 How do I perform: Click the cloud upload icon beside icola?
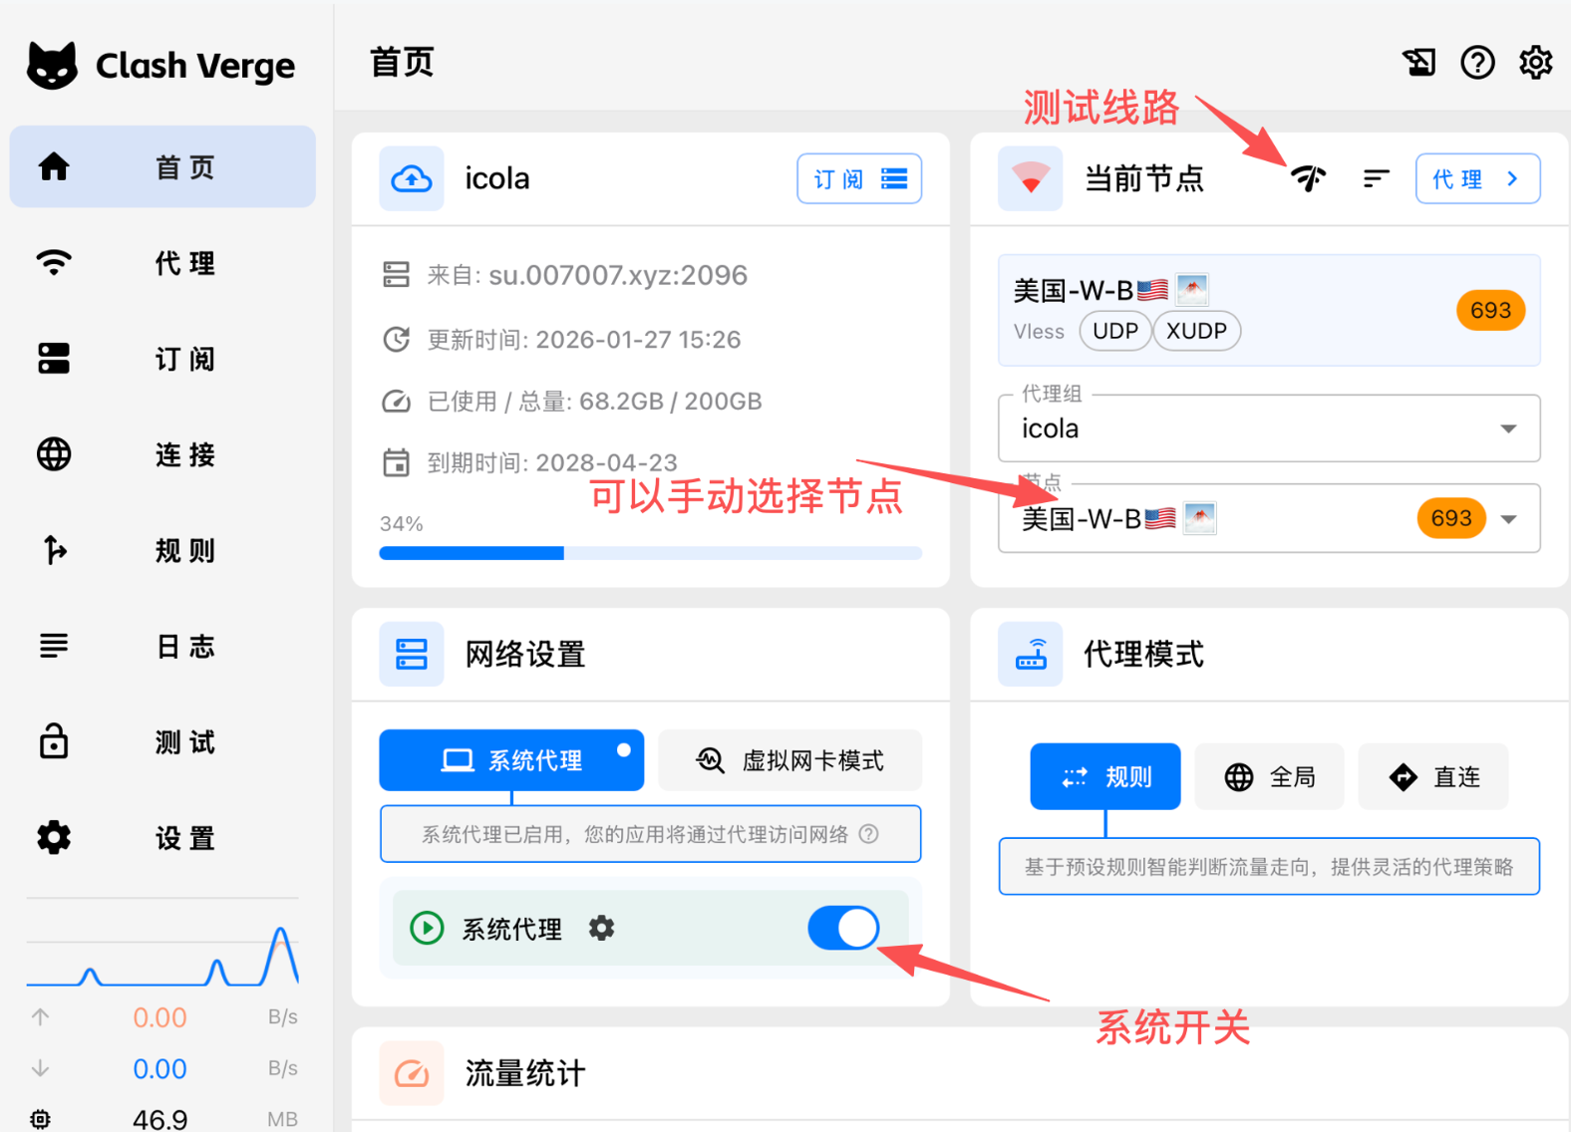click(412, 179)
